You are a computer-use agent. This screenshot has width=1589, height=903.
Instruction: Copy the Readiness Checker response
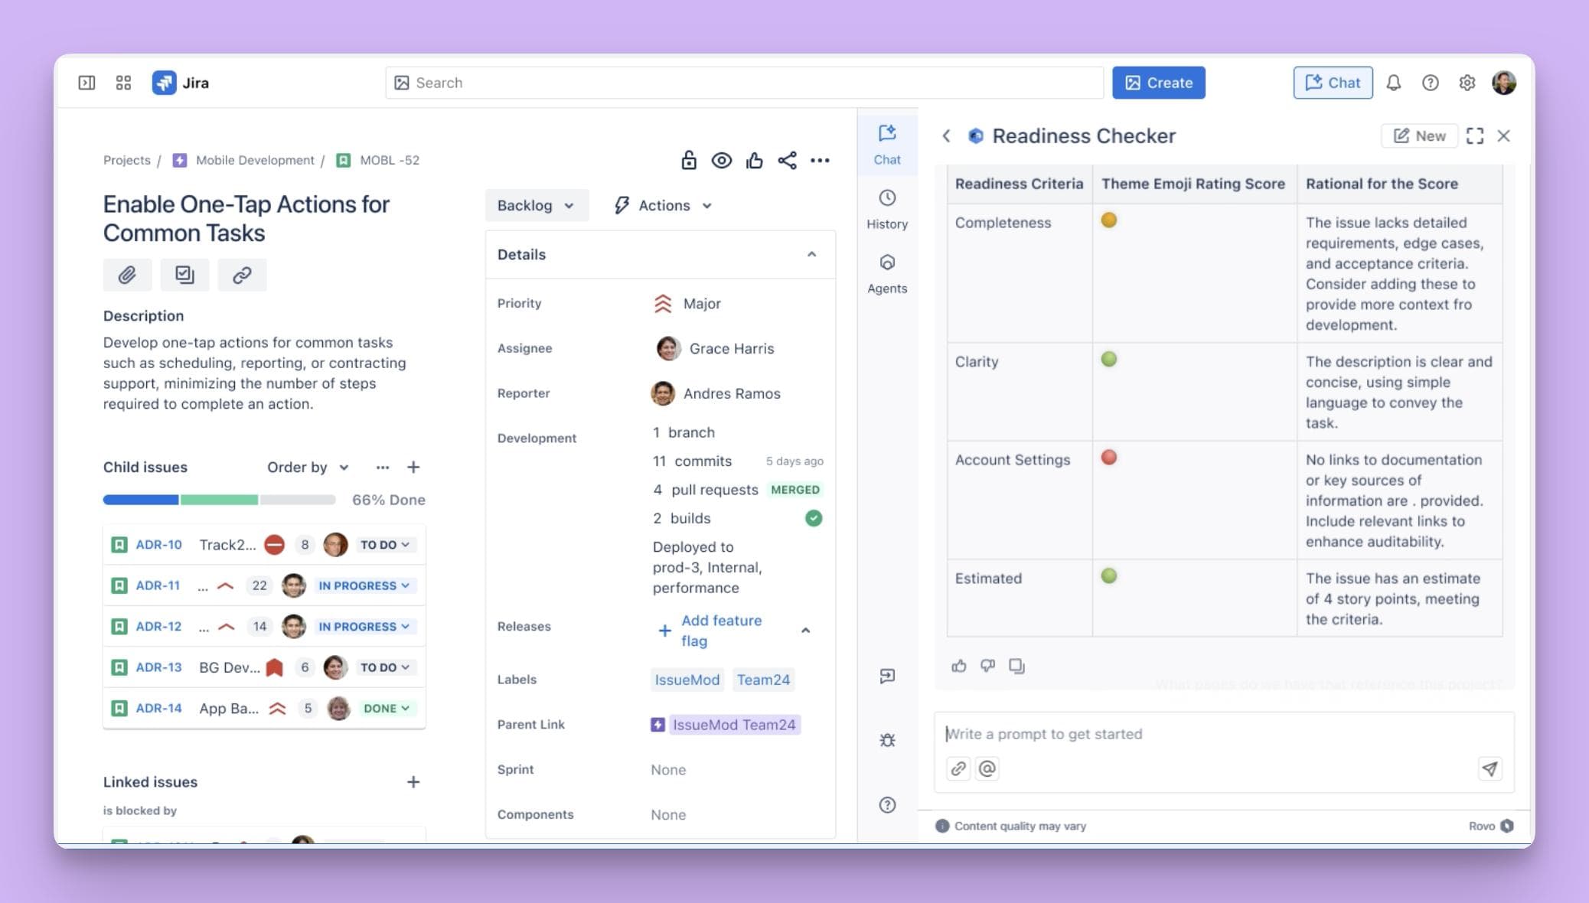click(1017, 667)
